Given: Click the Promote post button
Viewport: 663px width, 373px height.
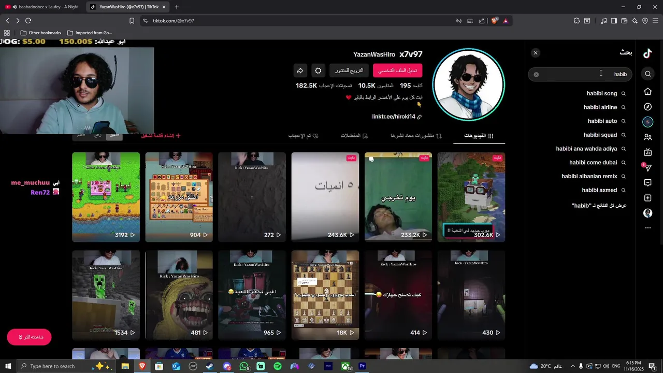Looking at the screenshot, I should tap(349, 70).
